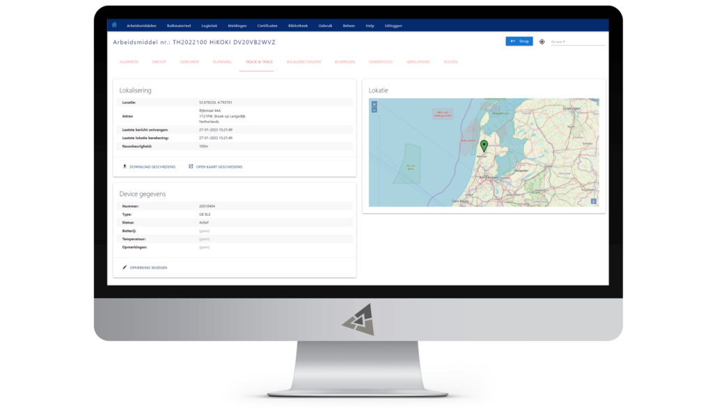This screenshot has height=410, width=717.
Task: Switch to the Algemeen tab
Action: [x=129, y=62]
